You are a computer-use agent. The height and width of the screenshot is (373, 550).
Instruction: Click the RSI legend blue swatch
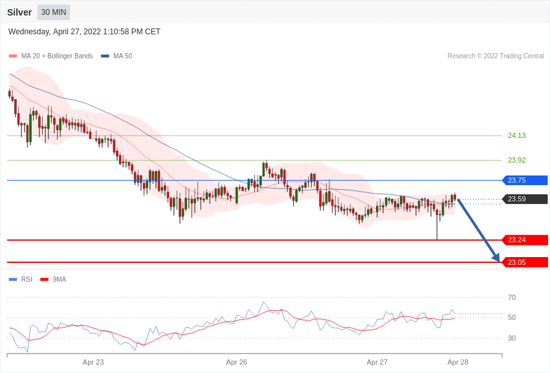click(13, 279)
